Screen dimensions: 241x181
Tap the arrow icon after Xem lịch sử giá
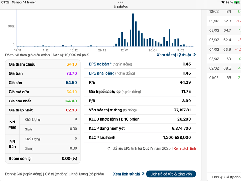(x=143, y=174)
